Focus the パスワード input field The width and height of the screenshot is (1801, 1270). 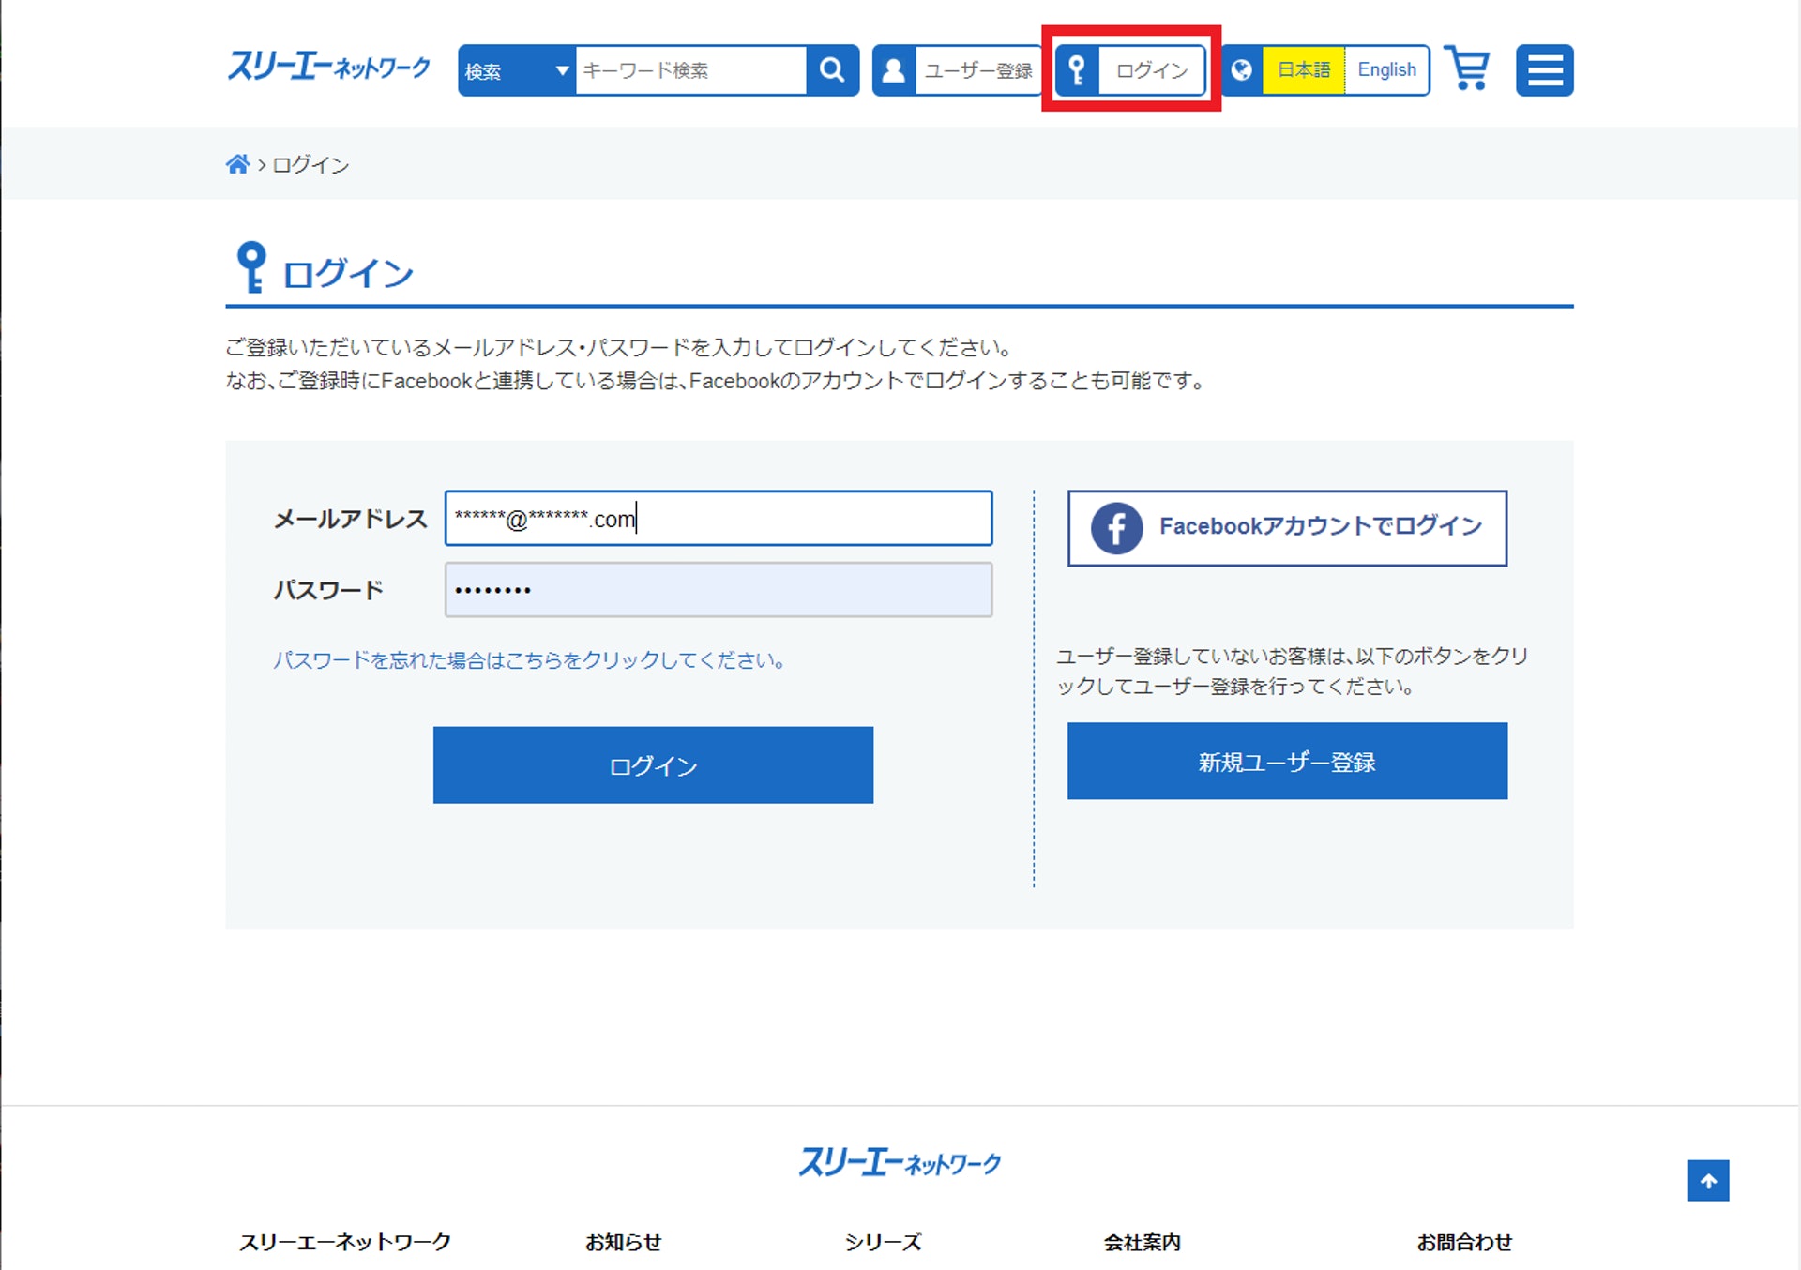718,590
